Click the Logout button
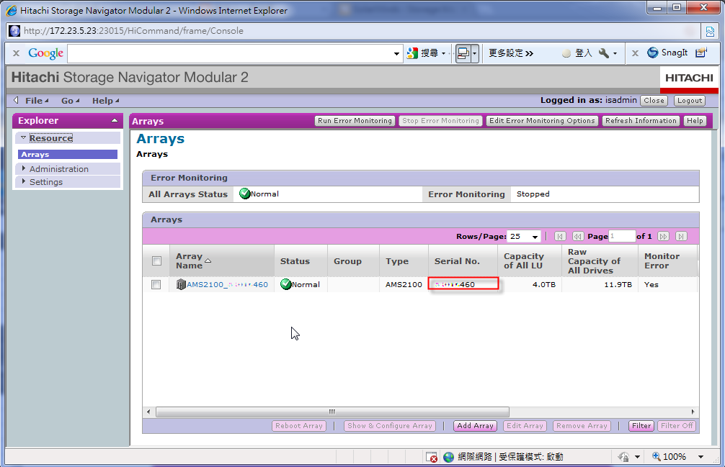Screen dimensions: 725x467 click(690, 101)
